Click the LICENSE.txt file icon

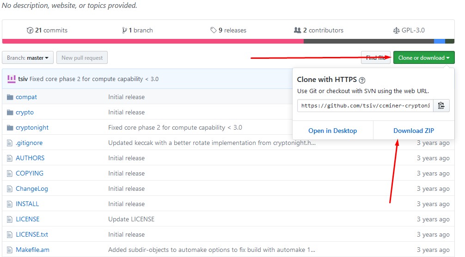pyautogui.click(x=10, y=234)
